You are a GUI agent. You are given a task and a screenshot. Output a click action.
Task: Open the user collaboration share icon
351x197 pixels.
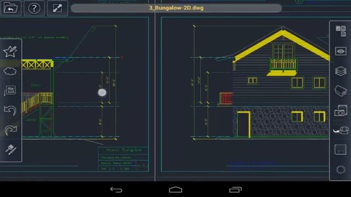click(x=341, y=130)
